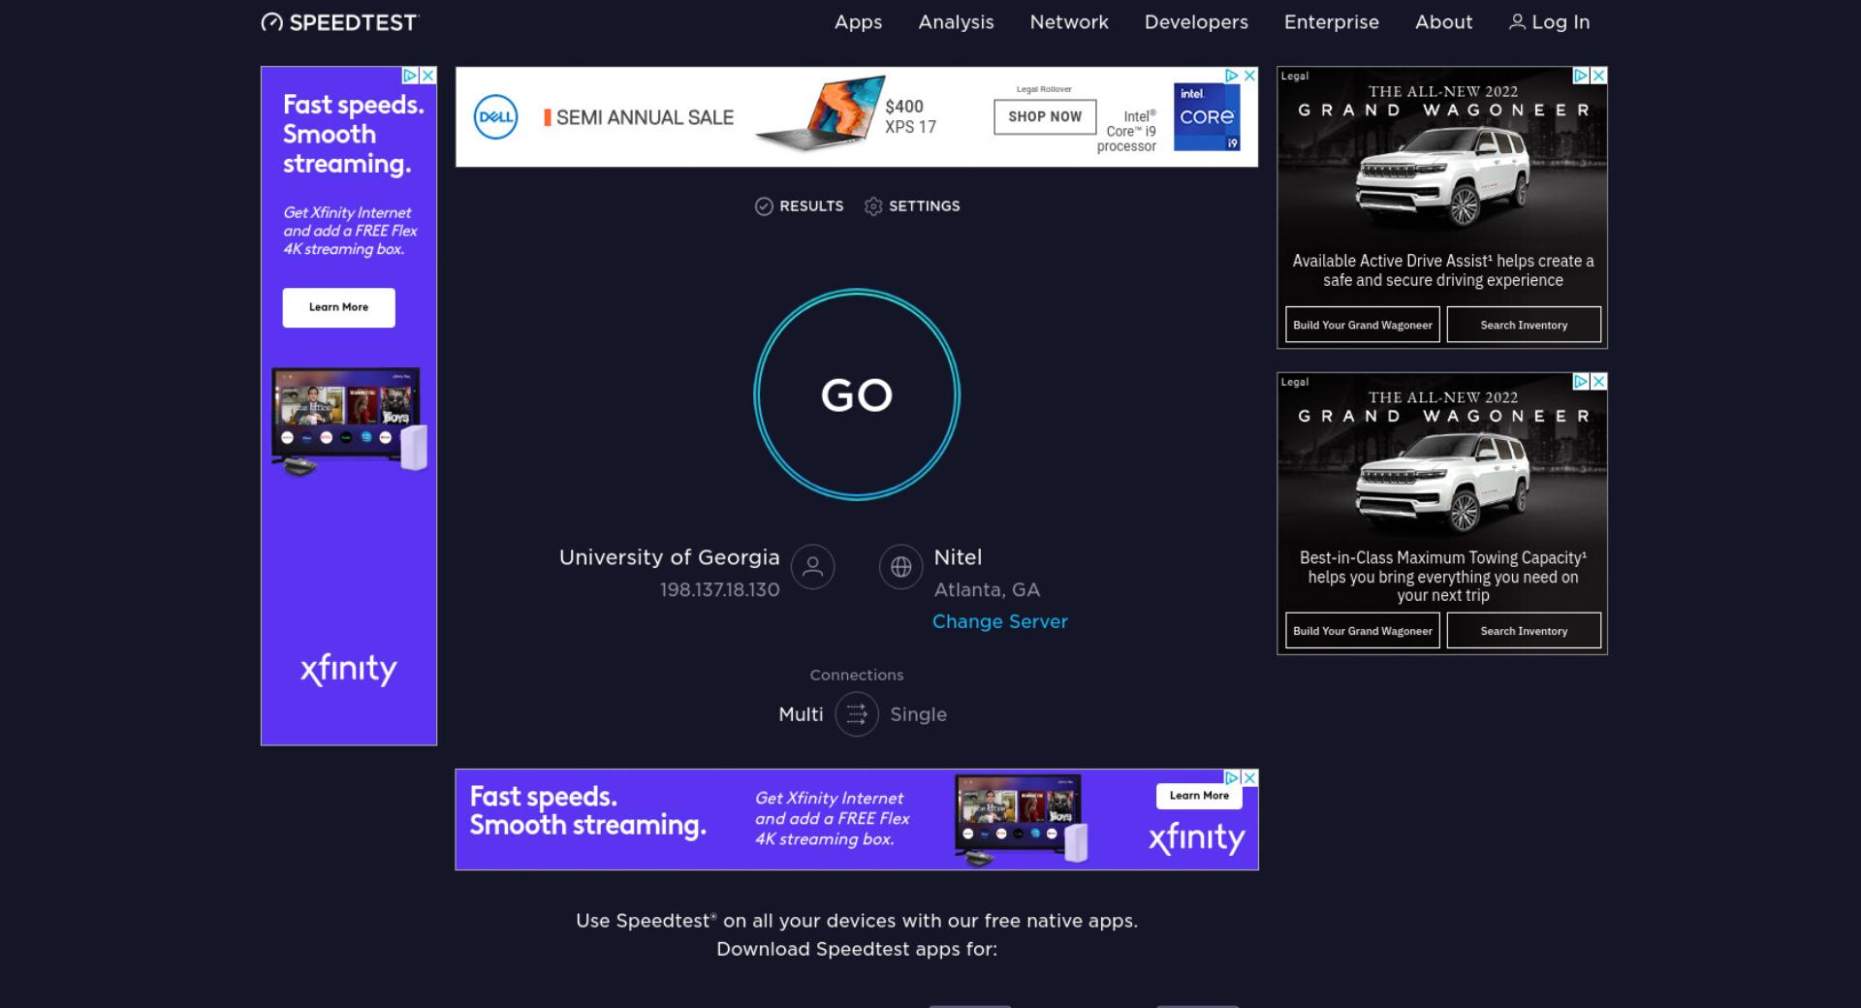This screenshot has width=1861, height=1008.
Task: Click the Nitel server name
Action: 958,557
